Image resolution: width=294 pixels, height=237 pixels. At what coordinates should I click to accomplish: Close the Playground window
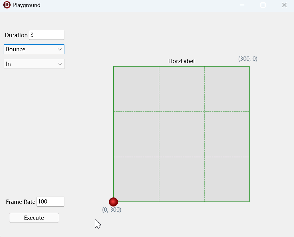point(284,5)
